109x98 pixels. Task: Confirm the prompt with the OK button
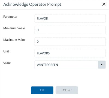coord(42,90)
